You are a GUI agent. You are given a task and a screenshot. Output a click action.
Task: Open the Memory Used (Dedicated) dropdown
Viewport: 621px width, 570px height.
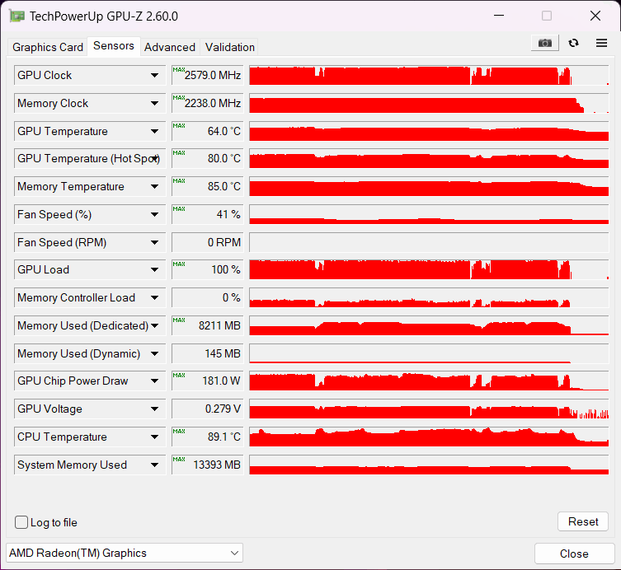tap(155, 325)
